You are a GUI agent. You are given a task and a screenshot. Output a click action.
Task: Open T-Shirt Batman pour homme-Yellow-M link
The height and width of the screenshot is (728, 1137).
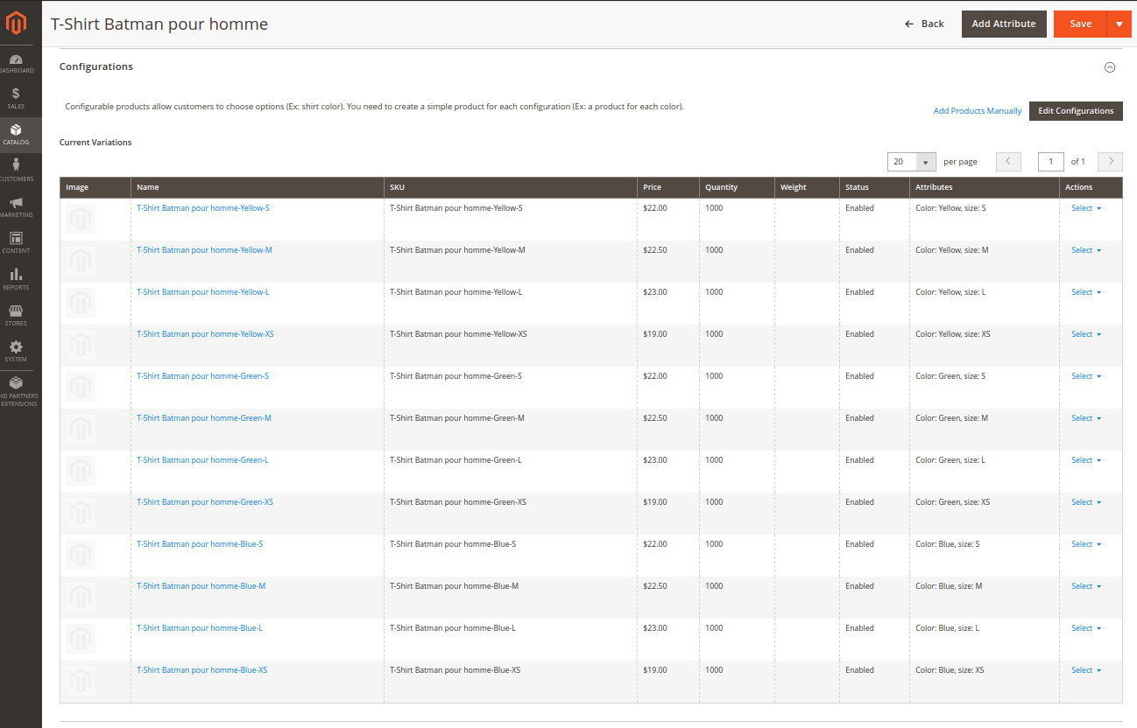point(204,250)
